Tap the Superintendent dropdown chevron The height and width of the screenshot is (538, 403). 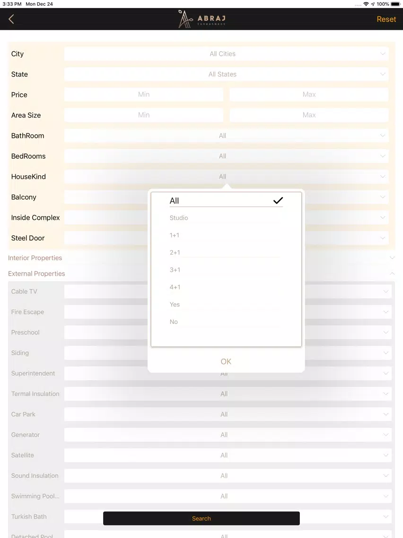click(386, 373)
